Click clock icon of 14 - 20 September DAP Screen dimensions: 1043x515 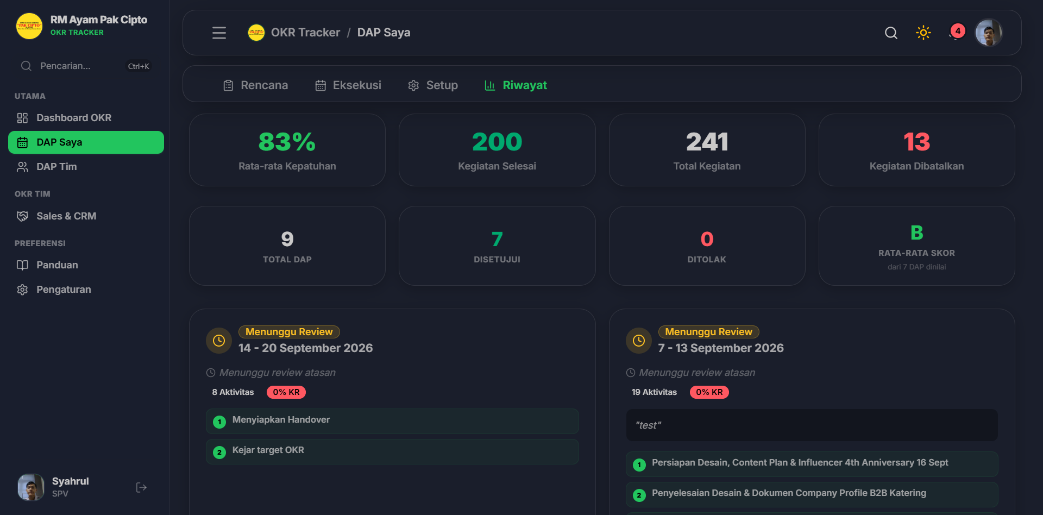(219, 341)
